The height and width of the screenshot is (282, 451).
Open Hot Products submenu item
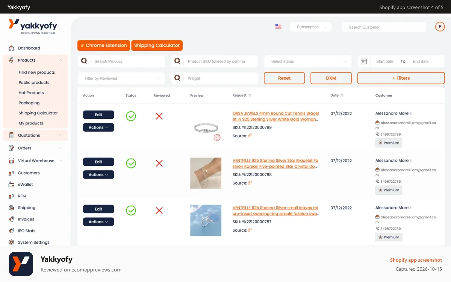click(x=31, y=93)
